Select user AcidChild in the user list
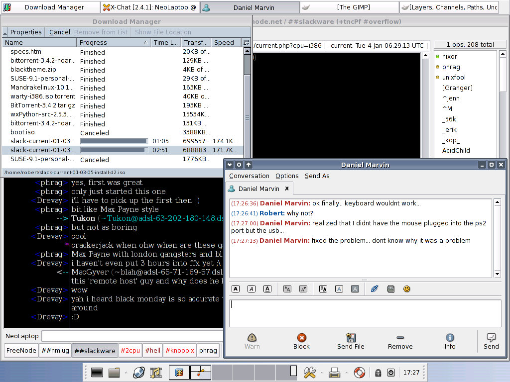 click(456, 150)
